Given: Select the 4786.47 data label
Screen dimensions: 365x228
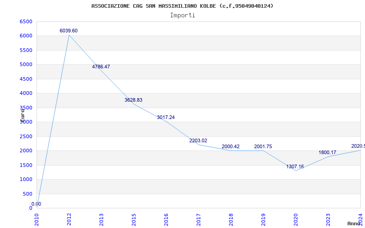Looking at the screenshot, I should (x=101, y=67).
